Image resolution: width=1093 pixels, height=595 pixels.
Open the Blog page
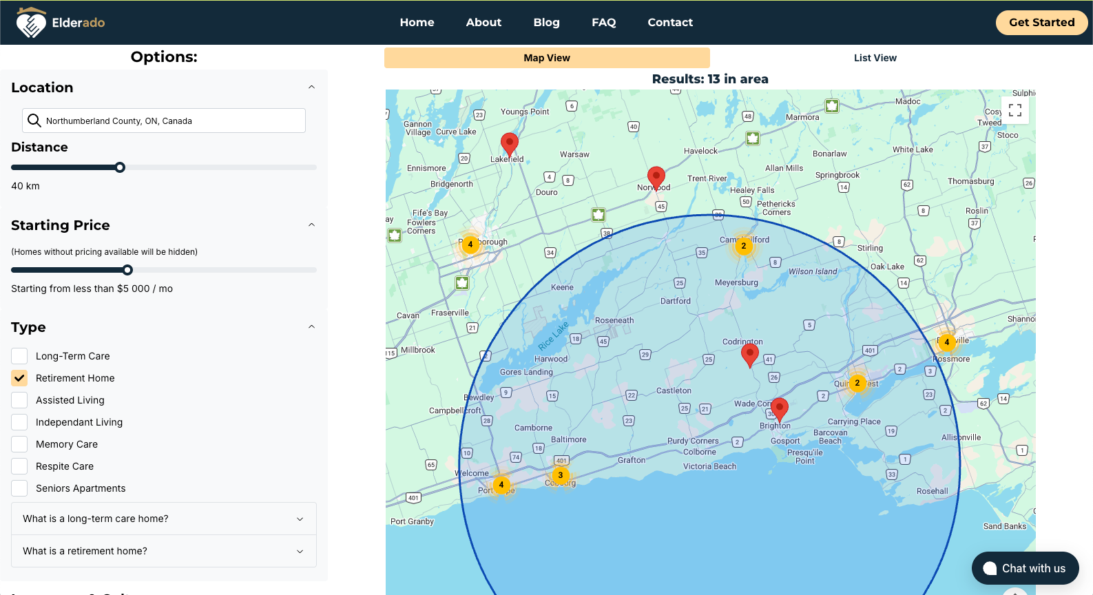(x=547, y=22)
